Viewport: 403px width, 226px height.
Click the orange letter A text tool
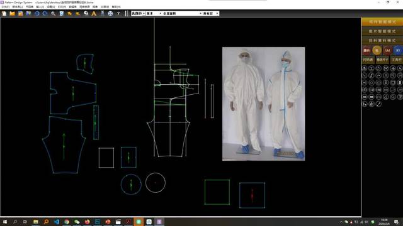pyautogui.click(x=94, y=13)
